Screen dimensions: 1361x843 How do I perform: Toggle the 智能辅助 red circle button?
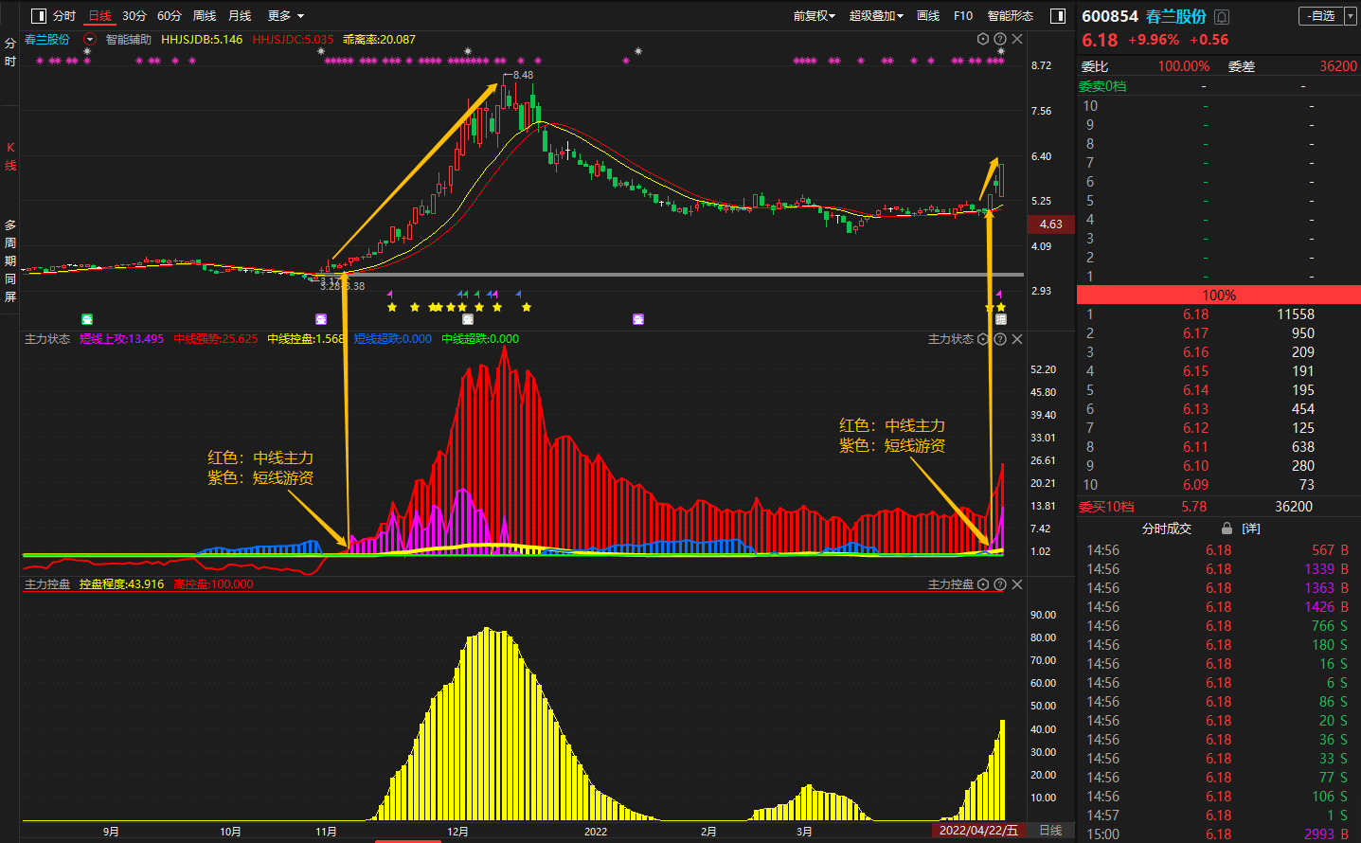pyautogui.click(x=90, y=40)
